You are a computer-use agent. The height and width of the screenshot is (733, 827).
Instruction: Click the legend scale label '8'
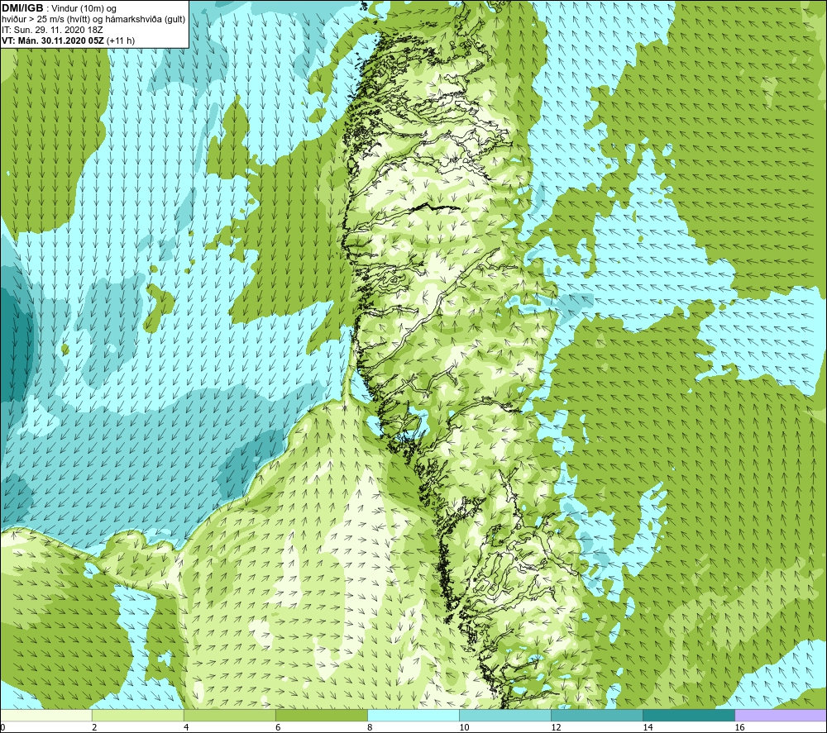pos(370,728)
